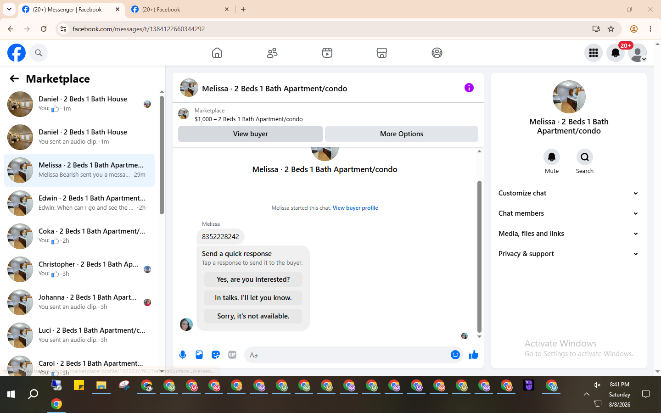Viewport: 661px width, 413px height.
Task: Expand the Privacy & support section
Action: coord(569,254)
